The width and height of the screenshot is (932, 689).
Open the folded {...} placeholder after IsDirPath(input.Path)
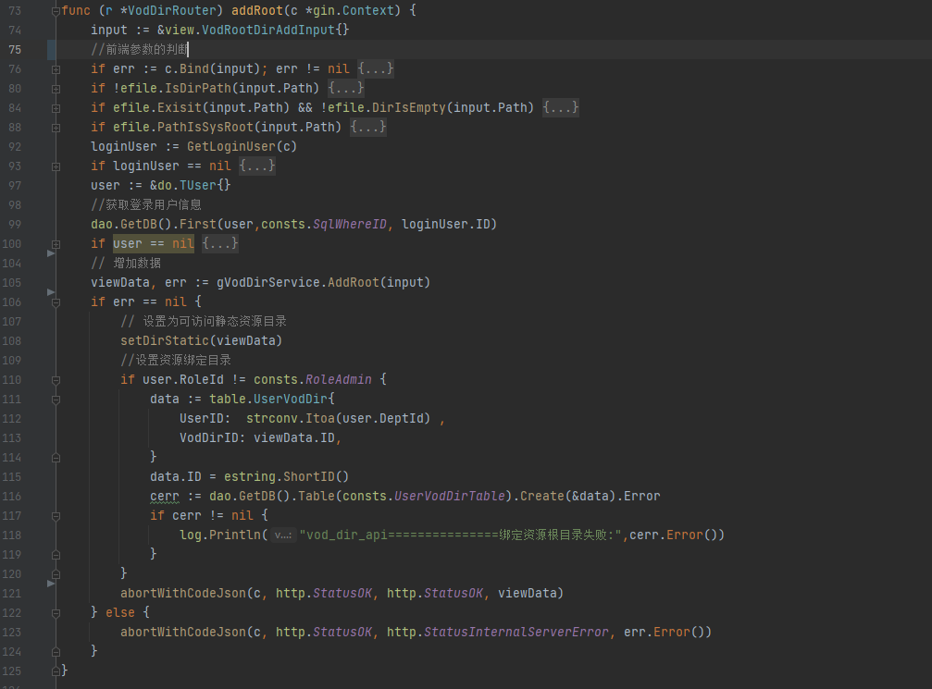tap(346, 89)
